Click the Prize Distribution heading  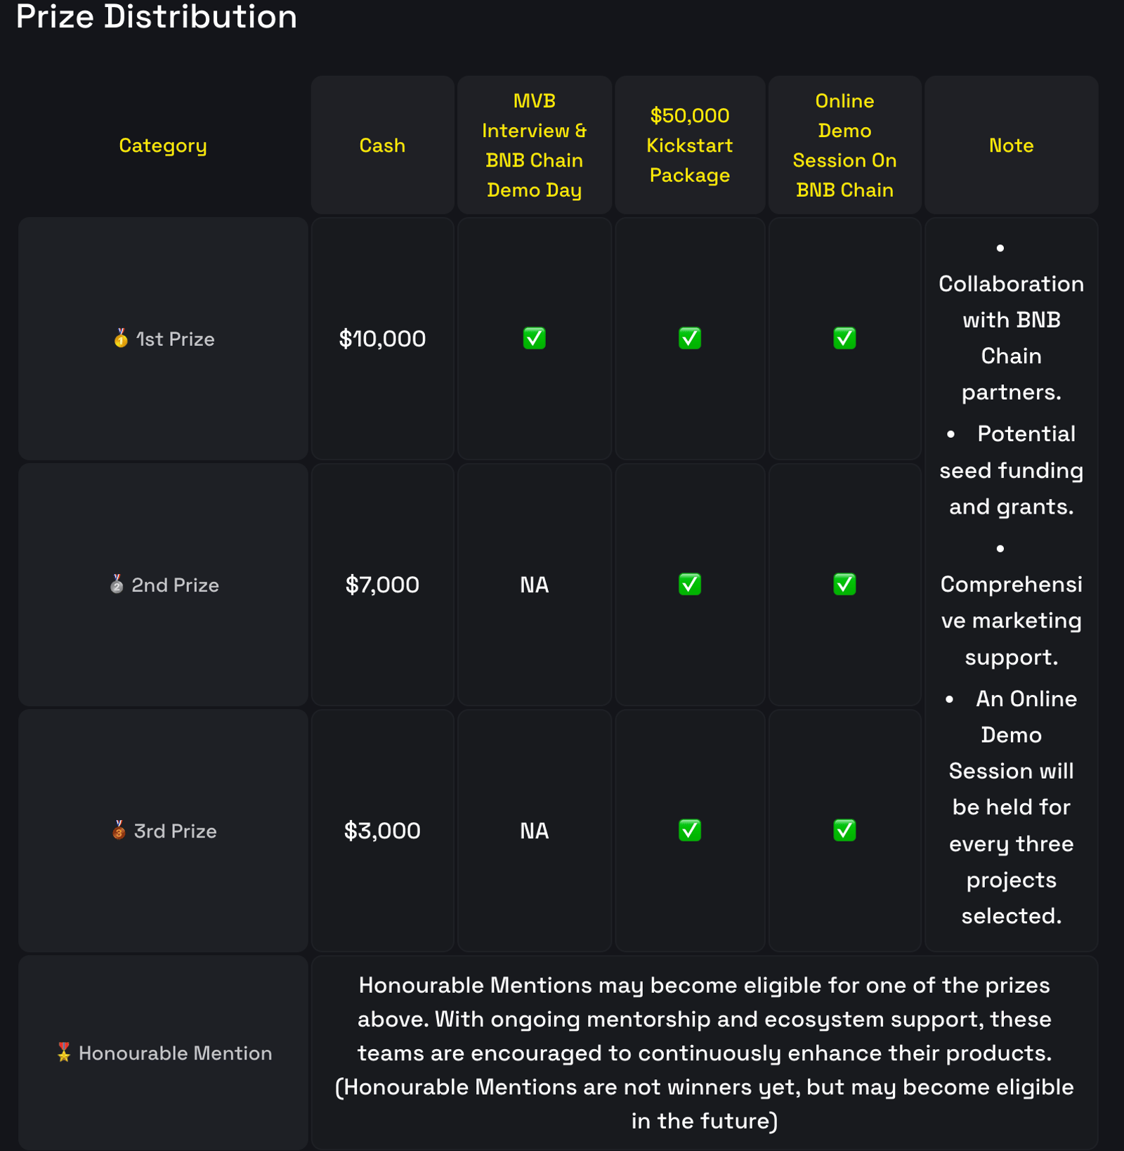click(156, 16)
